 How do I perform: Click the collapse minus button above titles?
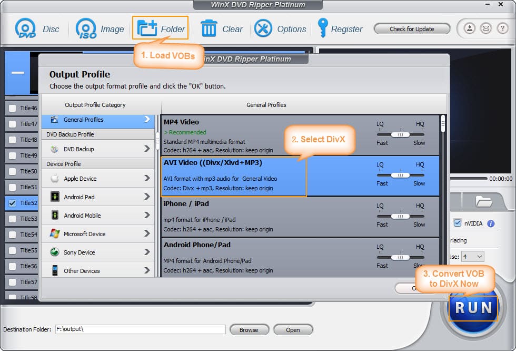pos(18,73)
